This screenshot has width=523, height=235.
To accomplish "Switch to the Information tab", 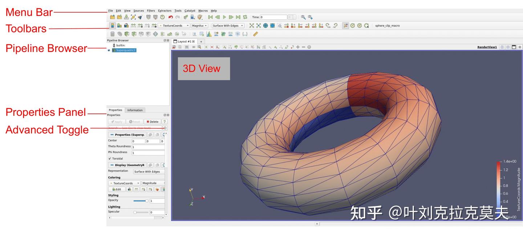I will [135, 110].
